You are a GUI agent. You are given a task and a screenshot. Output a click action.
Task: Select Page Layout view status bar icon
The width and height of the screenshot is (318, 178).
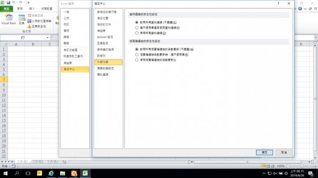coord(268,166)
